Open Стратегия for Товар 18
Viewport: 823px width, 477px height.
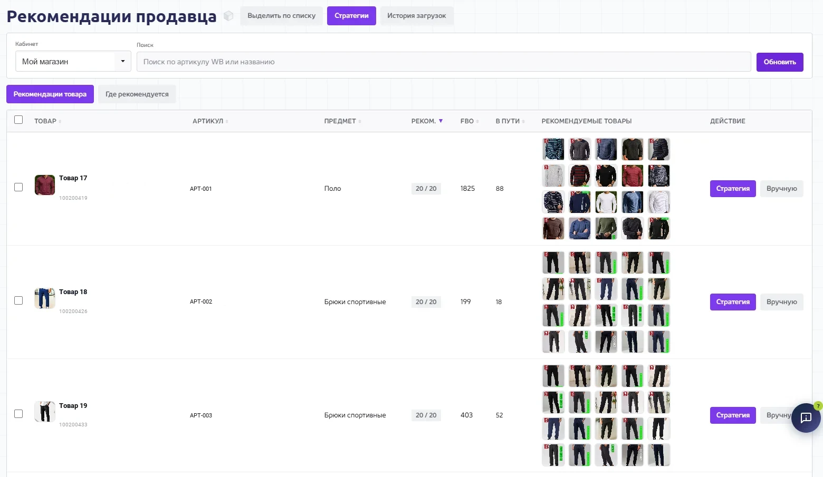(x=733, y=302)
